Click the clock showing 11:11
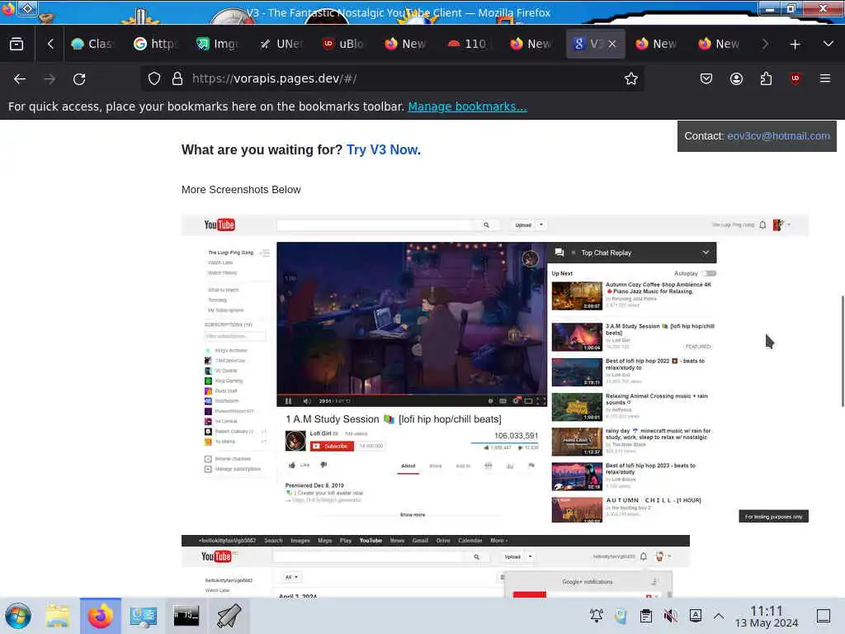845x634 pixels. (x=767, y=611)
